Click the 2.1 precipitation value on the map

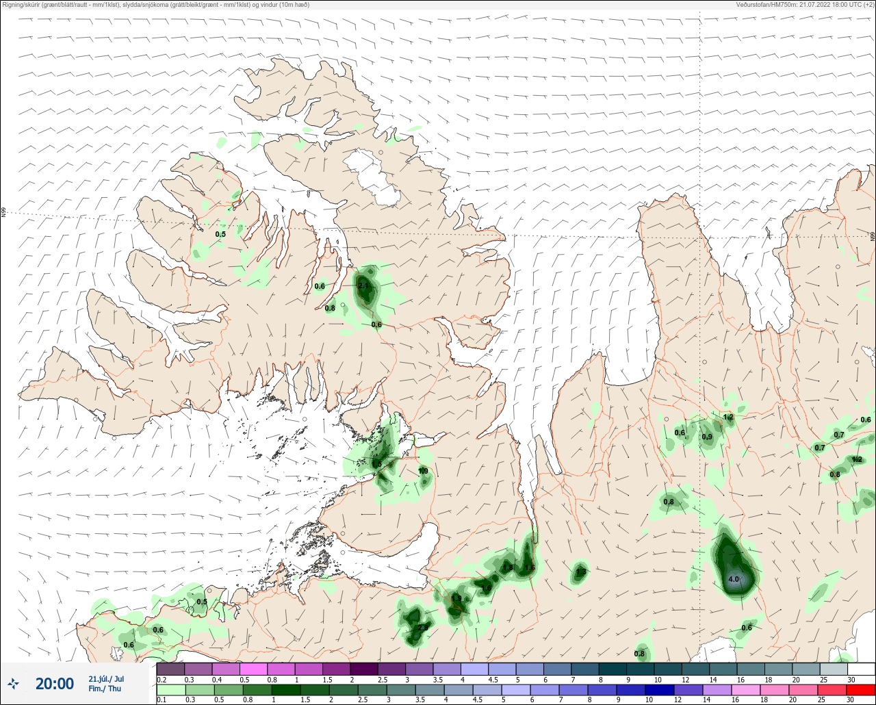coord(364,286)
